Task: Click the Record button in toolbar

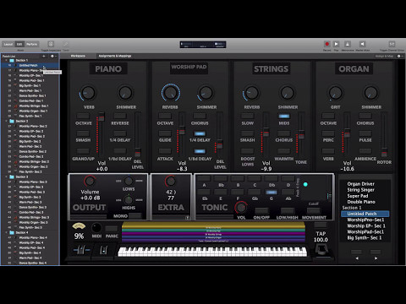Action: [x=327, y=44]
